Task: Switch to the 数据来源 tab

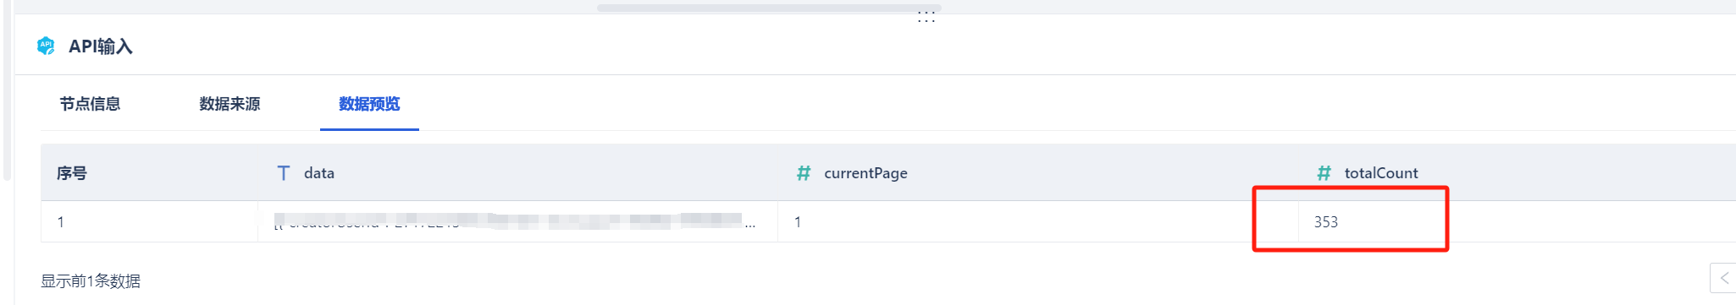Action: pos(229,104)
